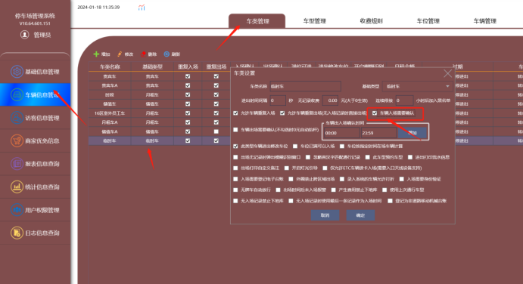Check 使用上次通行车型 option
This screenshot has width=523, height=284.
384,190
